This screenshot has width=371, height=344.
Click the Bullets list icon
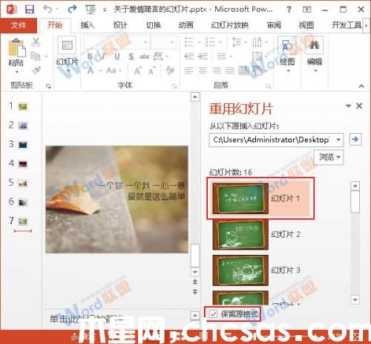click(x=189, y=42)
